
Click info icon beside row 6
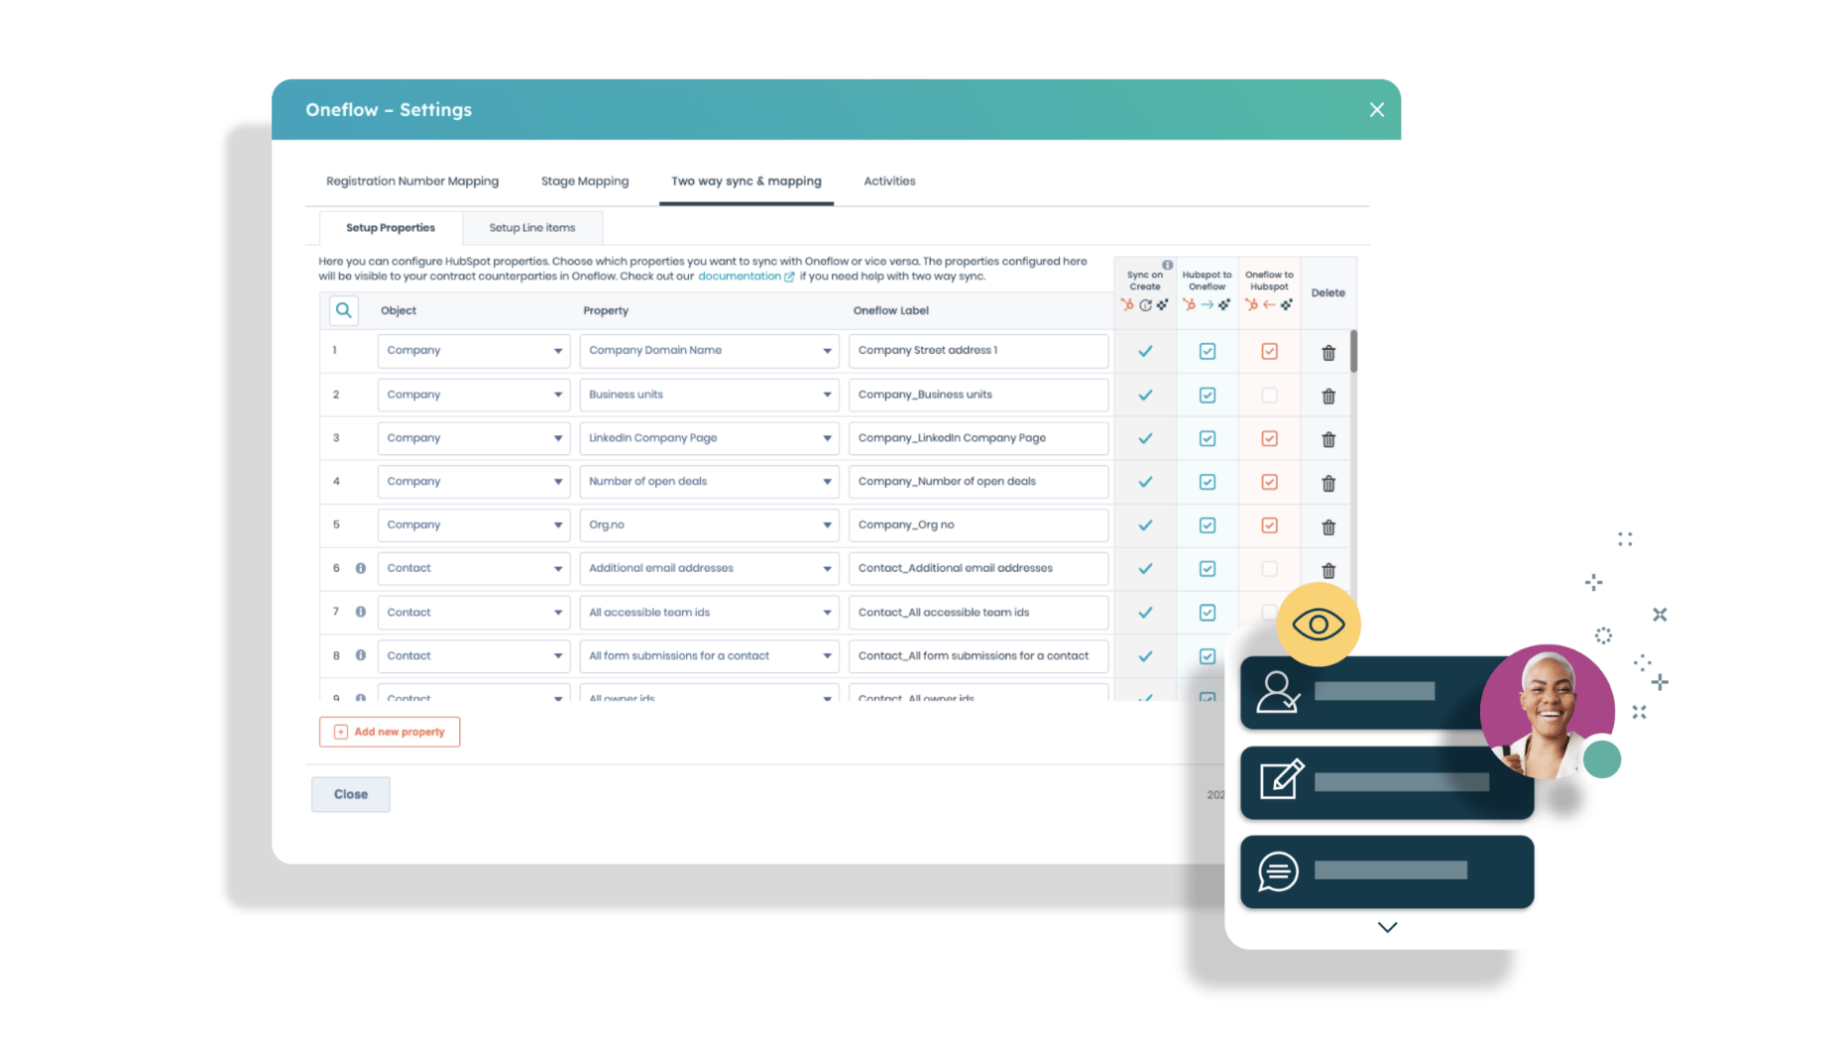click(361, 568)
